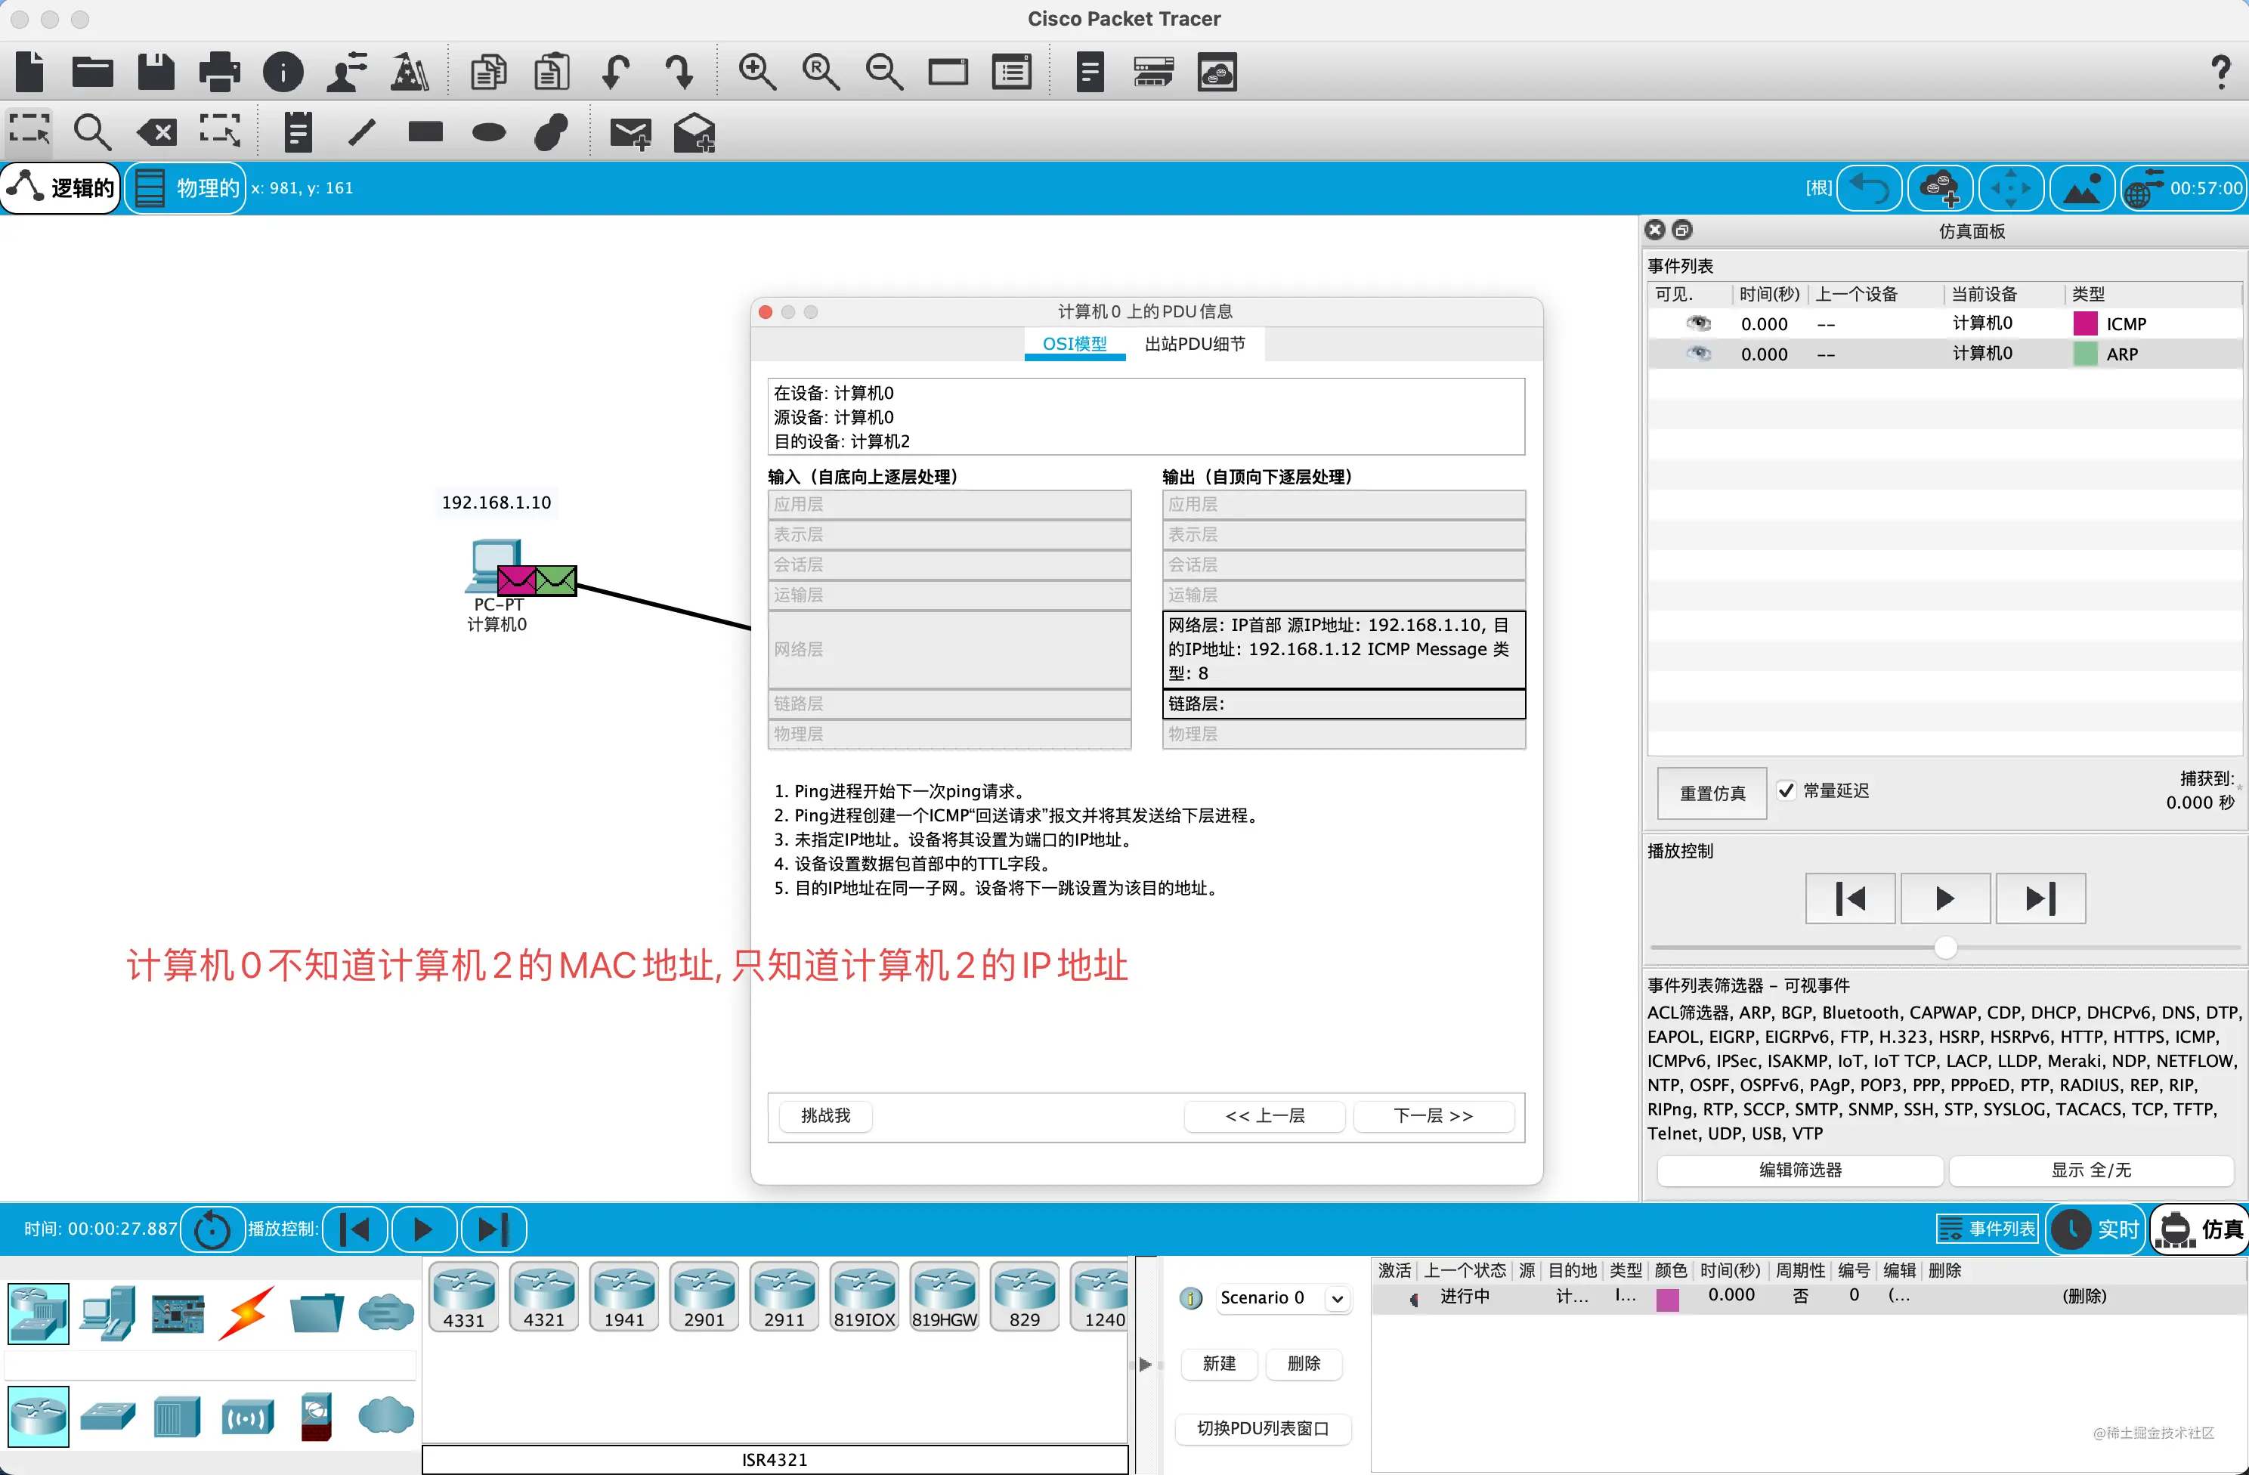Click the 切换PDU列表窗口 button
The height and width of the screenshot is (1475, 2249).
pyautogui.click(x=1263, y=1429)
